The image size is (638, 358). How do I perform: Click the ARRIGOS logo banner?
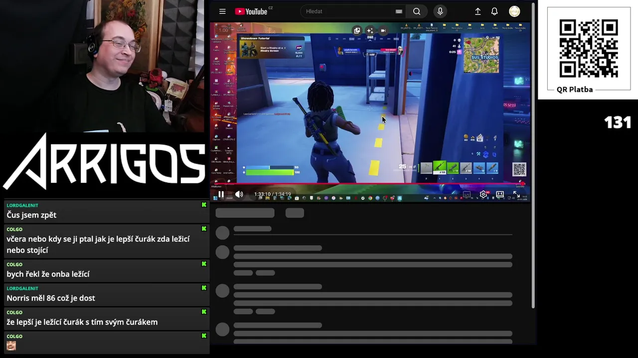coord(105,162)
